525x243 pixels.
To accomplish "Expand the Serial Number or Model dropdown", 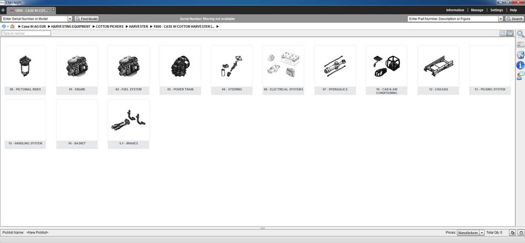I will [70, 19].
